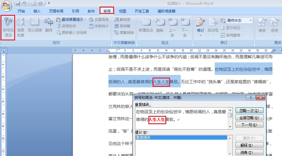Click 忽略一次 button in dialog
Viewport: 282px width, 156px height.
click(249, 110)
